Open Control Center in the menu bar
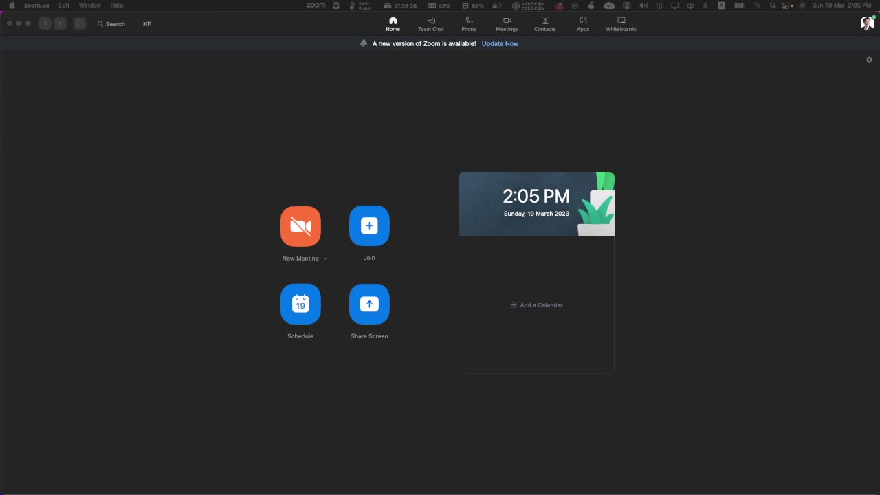The height and width of the screenshot is (495, 880). [x=786, y=5]
